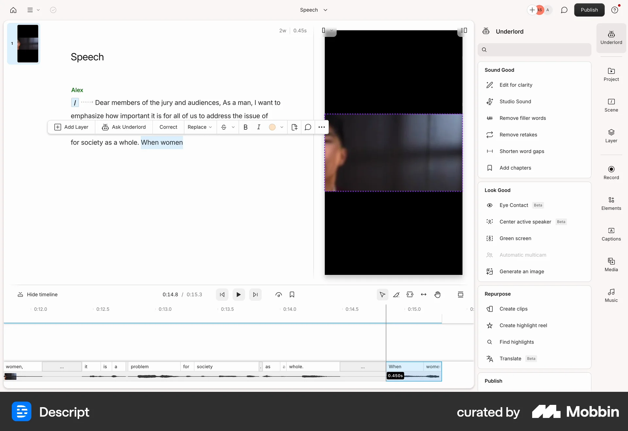This screenshot has height=431, width=628.
Task: Open the Music panel
Action: point(611,295)
